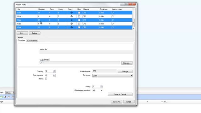Click the Output folder column header
This screenshot has height=113, width=201.
tap(117, 9)
